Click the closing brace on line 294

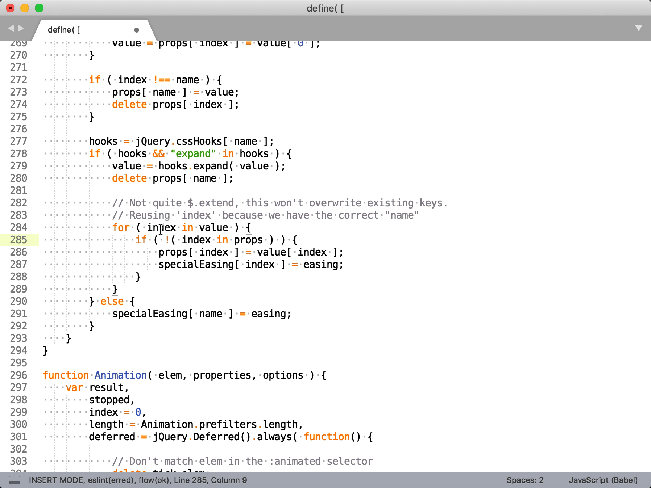(x=45, y=350)
